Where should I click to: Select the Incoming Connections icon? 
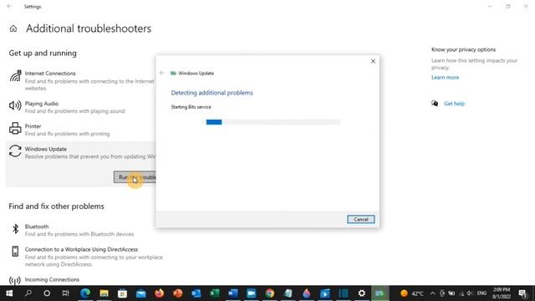pos(15,281)
